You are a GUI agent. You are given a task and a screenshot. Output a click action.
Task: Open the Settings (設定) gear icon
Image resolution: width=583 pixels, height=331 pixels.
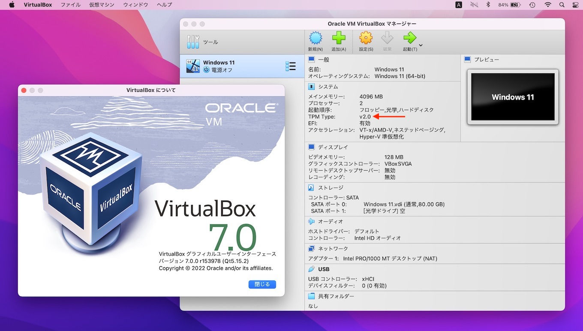tap(366, 38)
